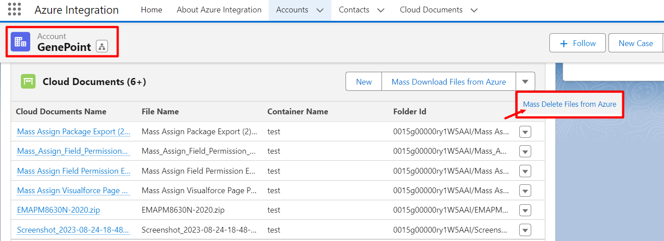Image resolution: width=664 pixels, height=241 pixels.
Task: Open About Azure Integration tab
Action: coord(219,10)
